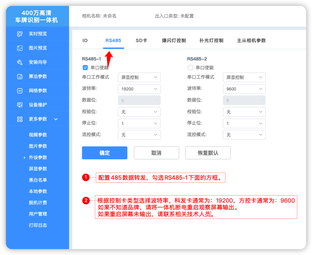312x255 pixels.
Task: Click the 实时预览 live preview icon
Action: pyautogui.click(x=20, y=34)
